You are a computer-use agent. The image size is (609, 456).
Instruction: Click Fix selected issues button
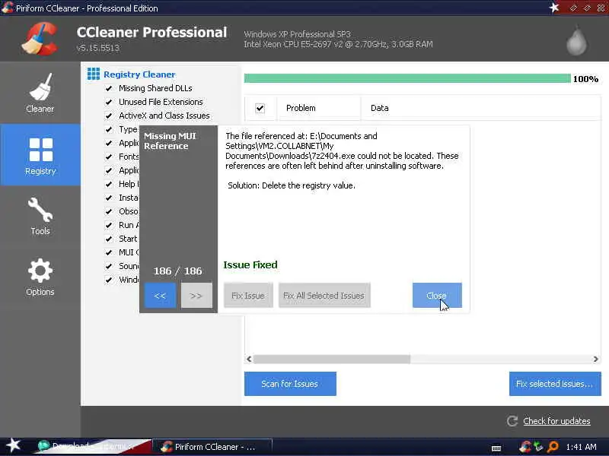pyautogui.click(x=555, y=384)
